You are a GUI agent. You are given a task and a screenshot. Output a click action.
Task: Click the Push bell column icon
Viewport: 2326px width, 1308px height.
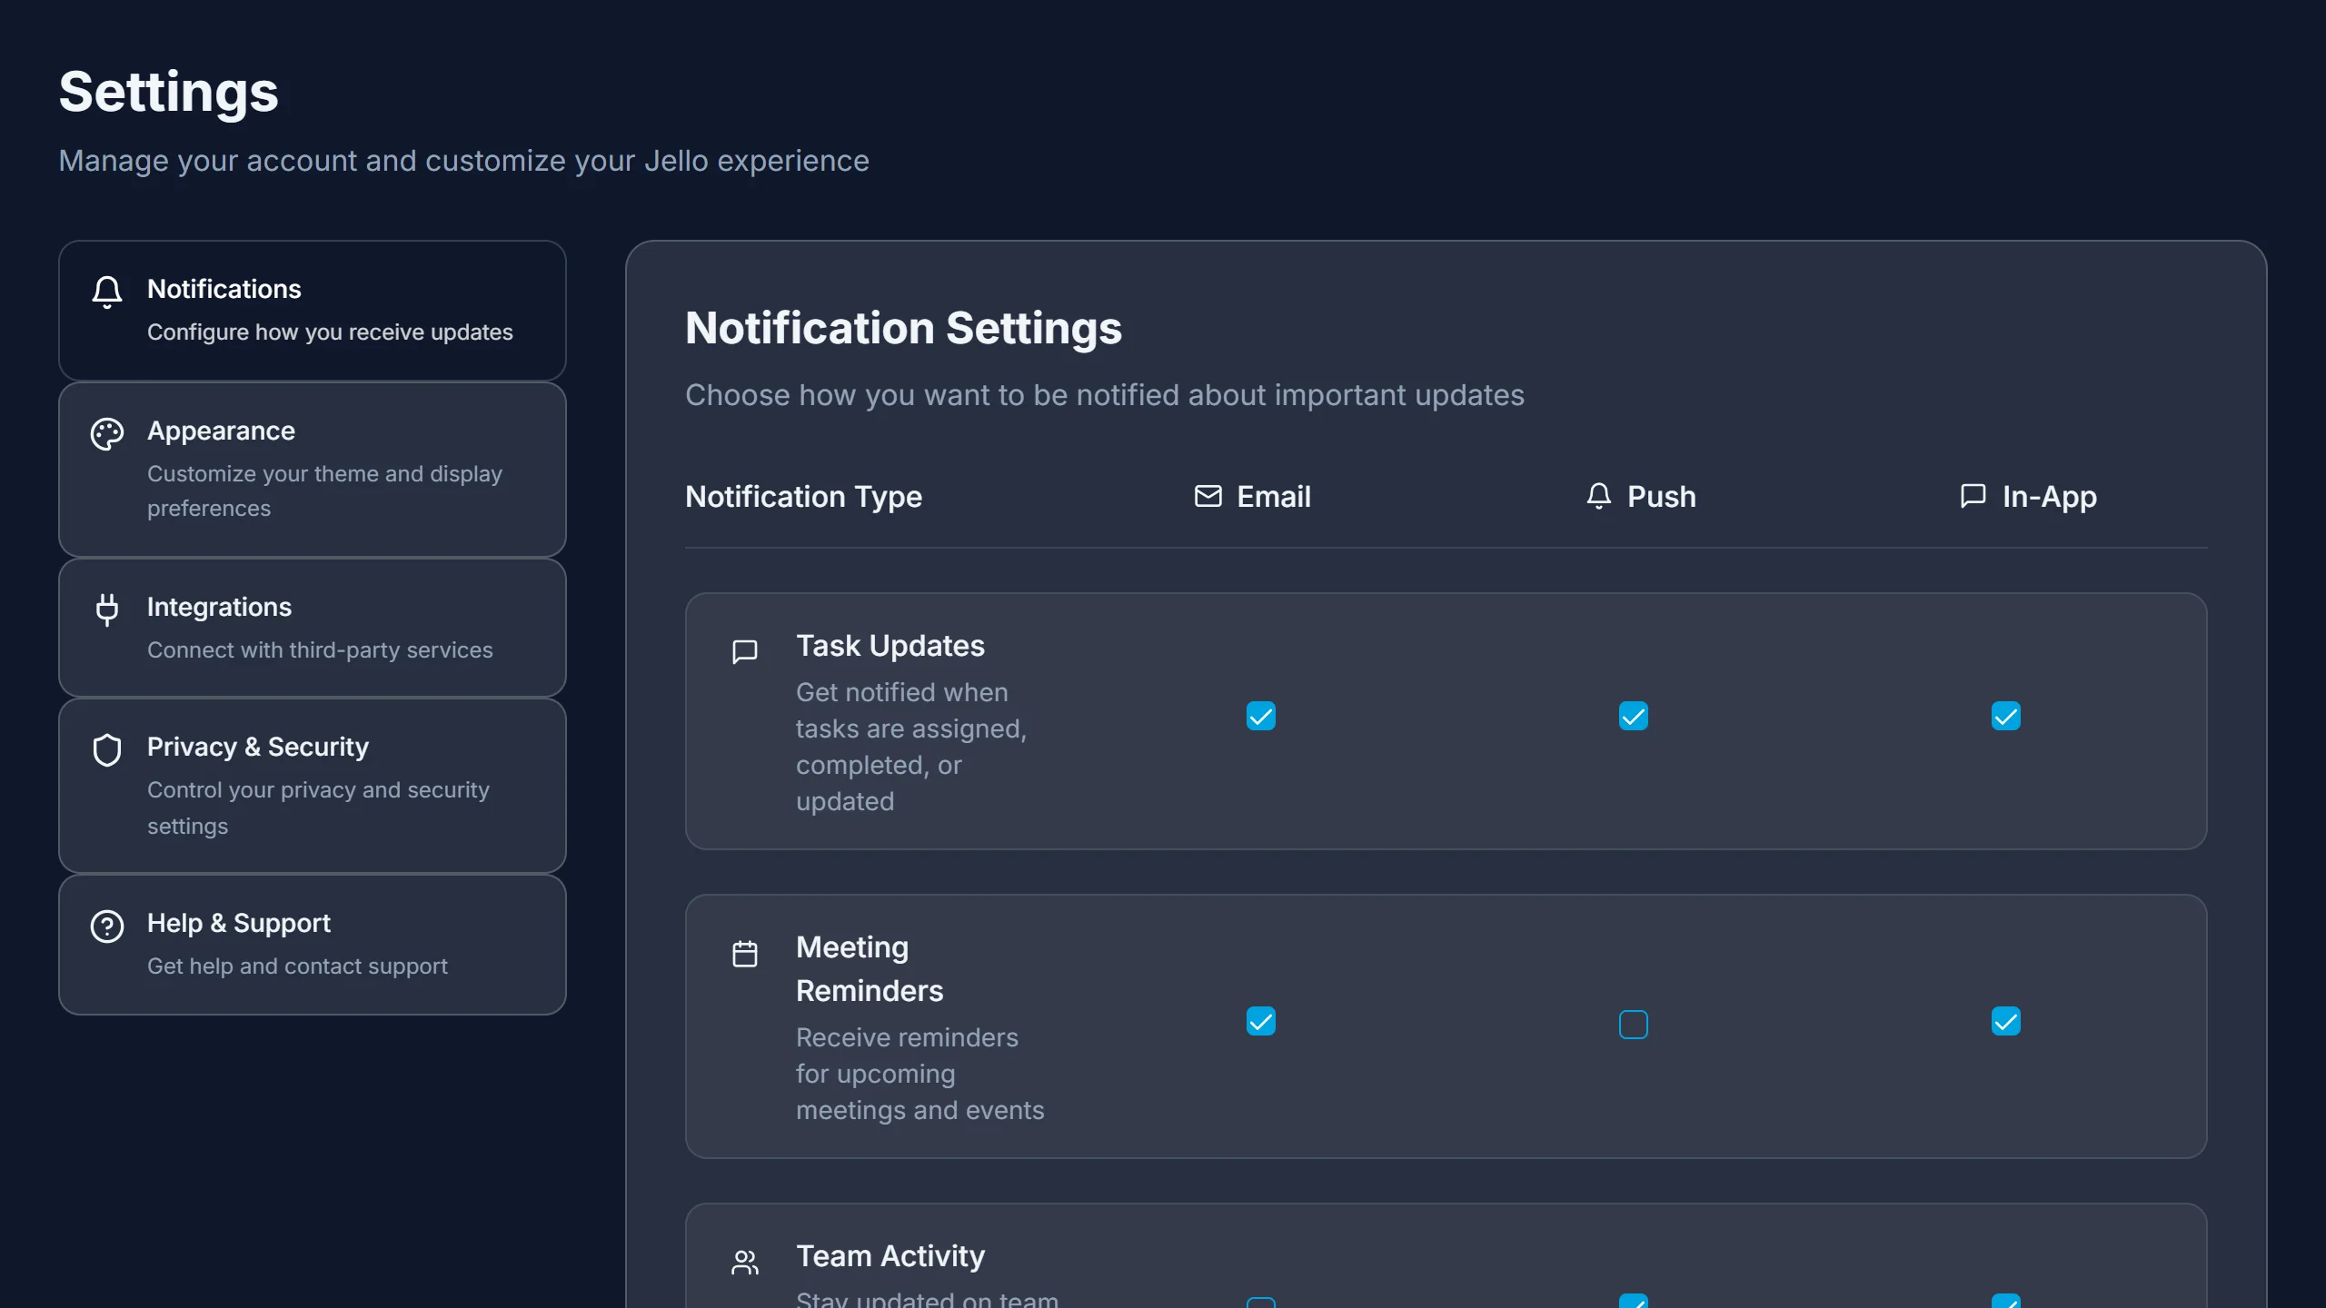[1598, 496]
